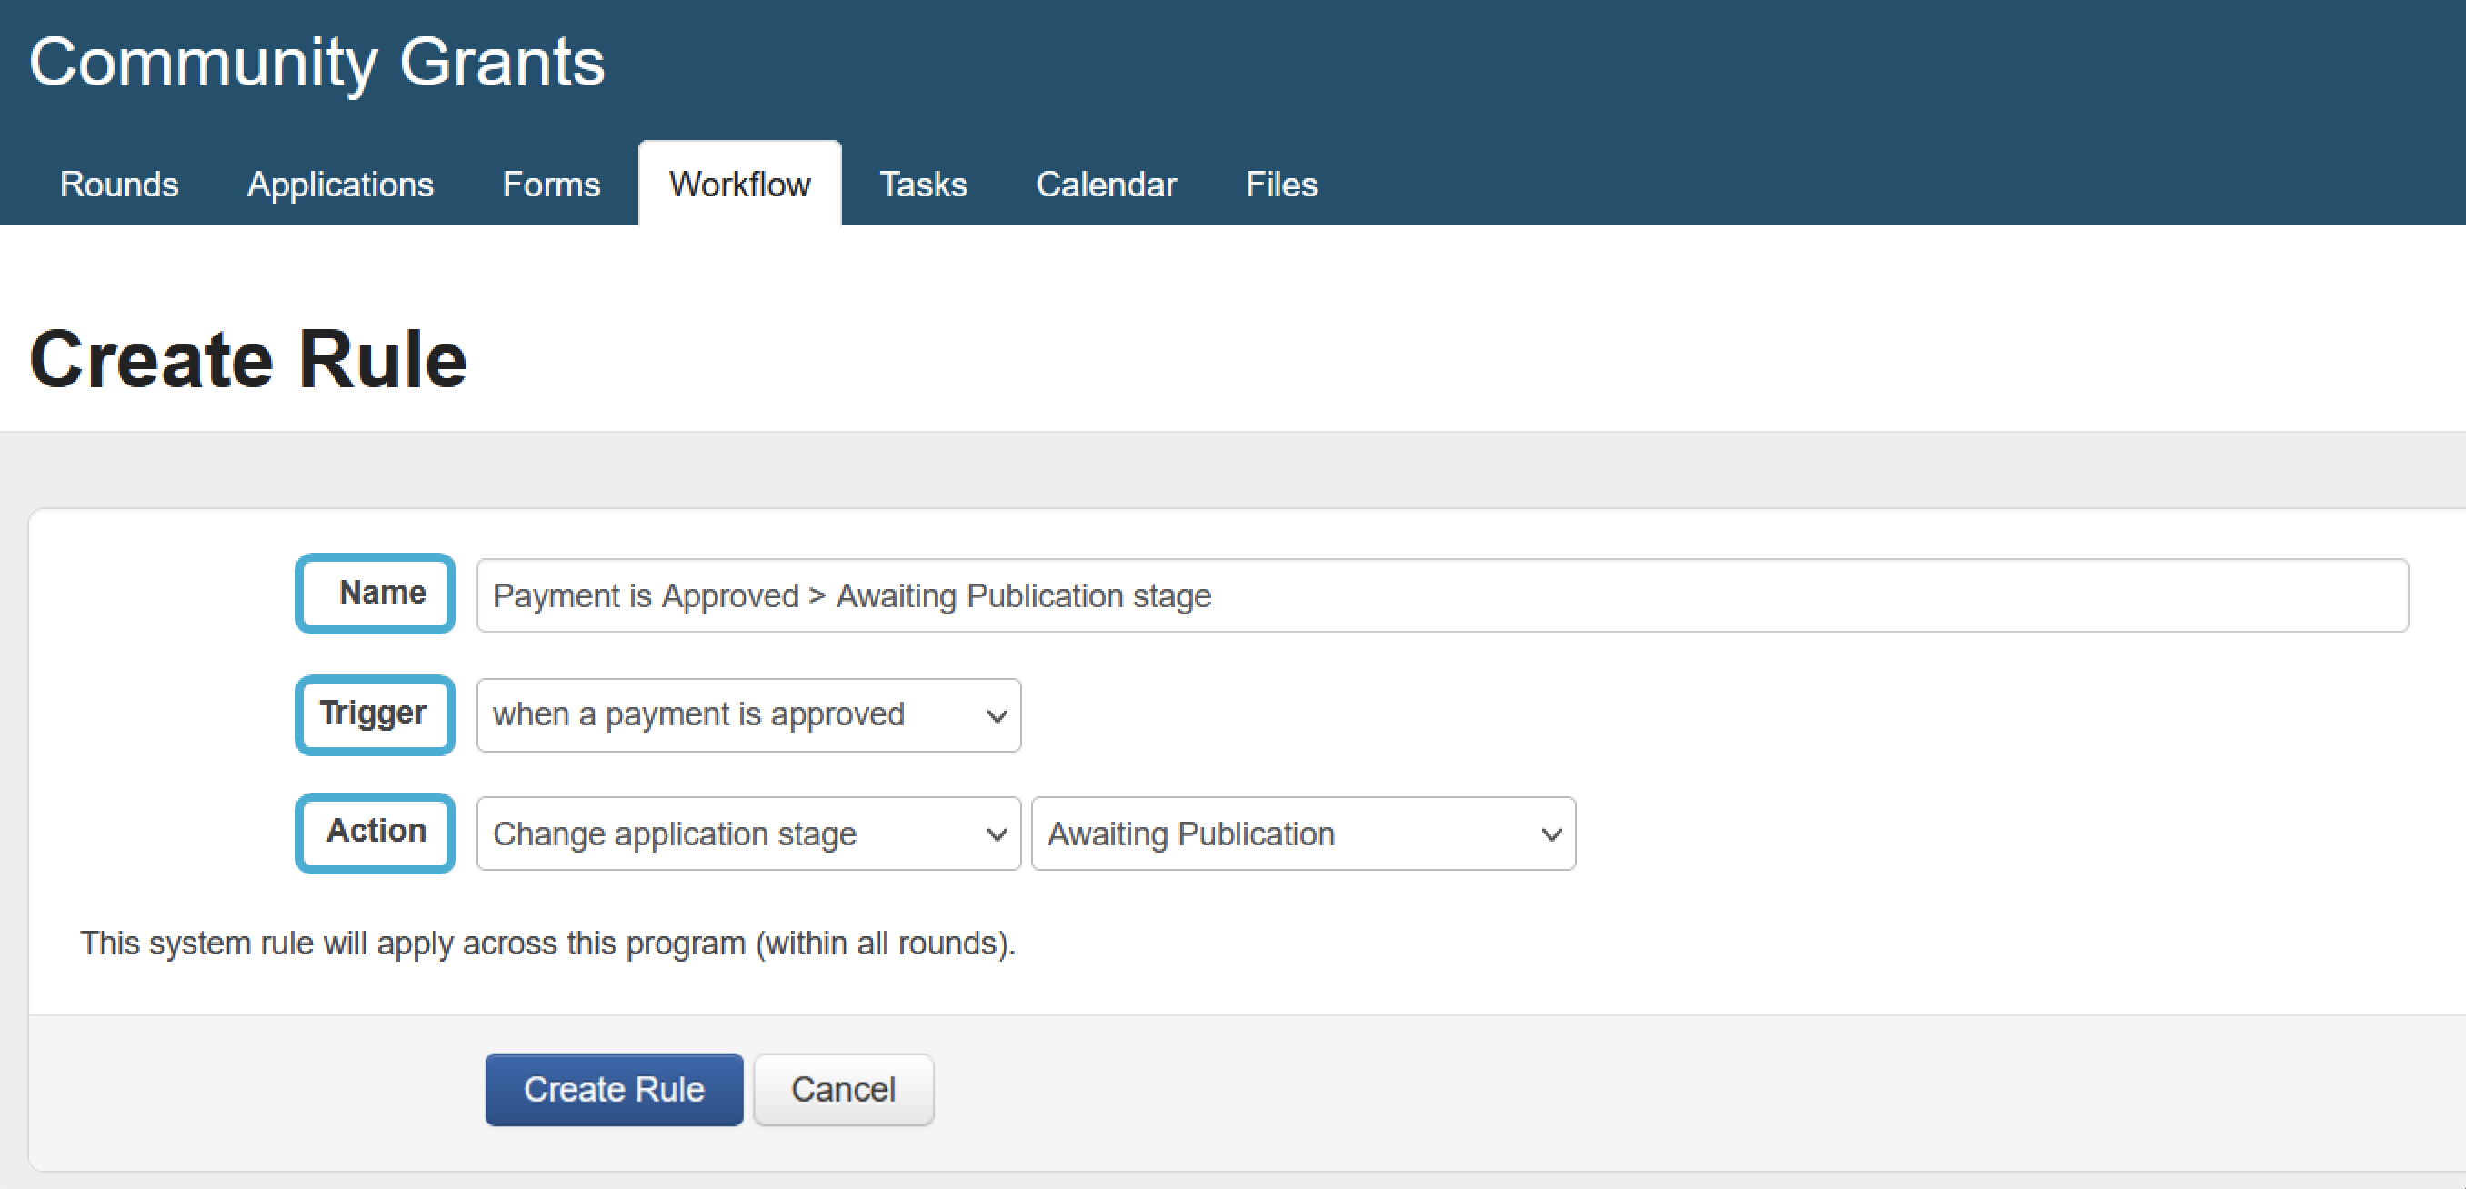Image resolution: width=2466 pixels, height=1189 pixels.
Task: Click the Create Rule page heading
Action: (248, 359)
